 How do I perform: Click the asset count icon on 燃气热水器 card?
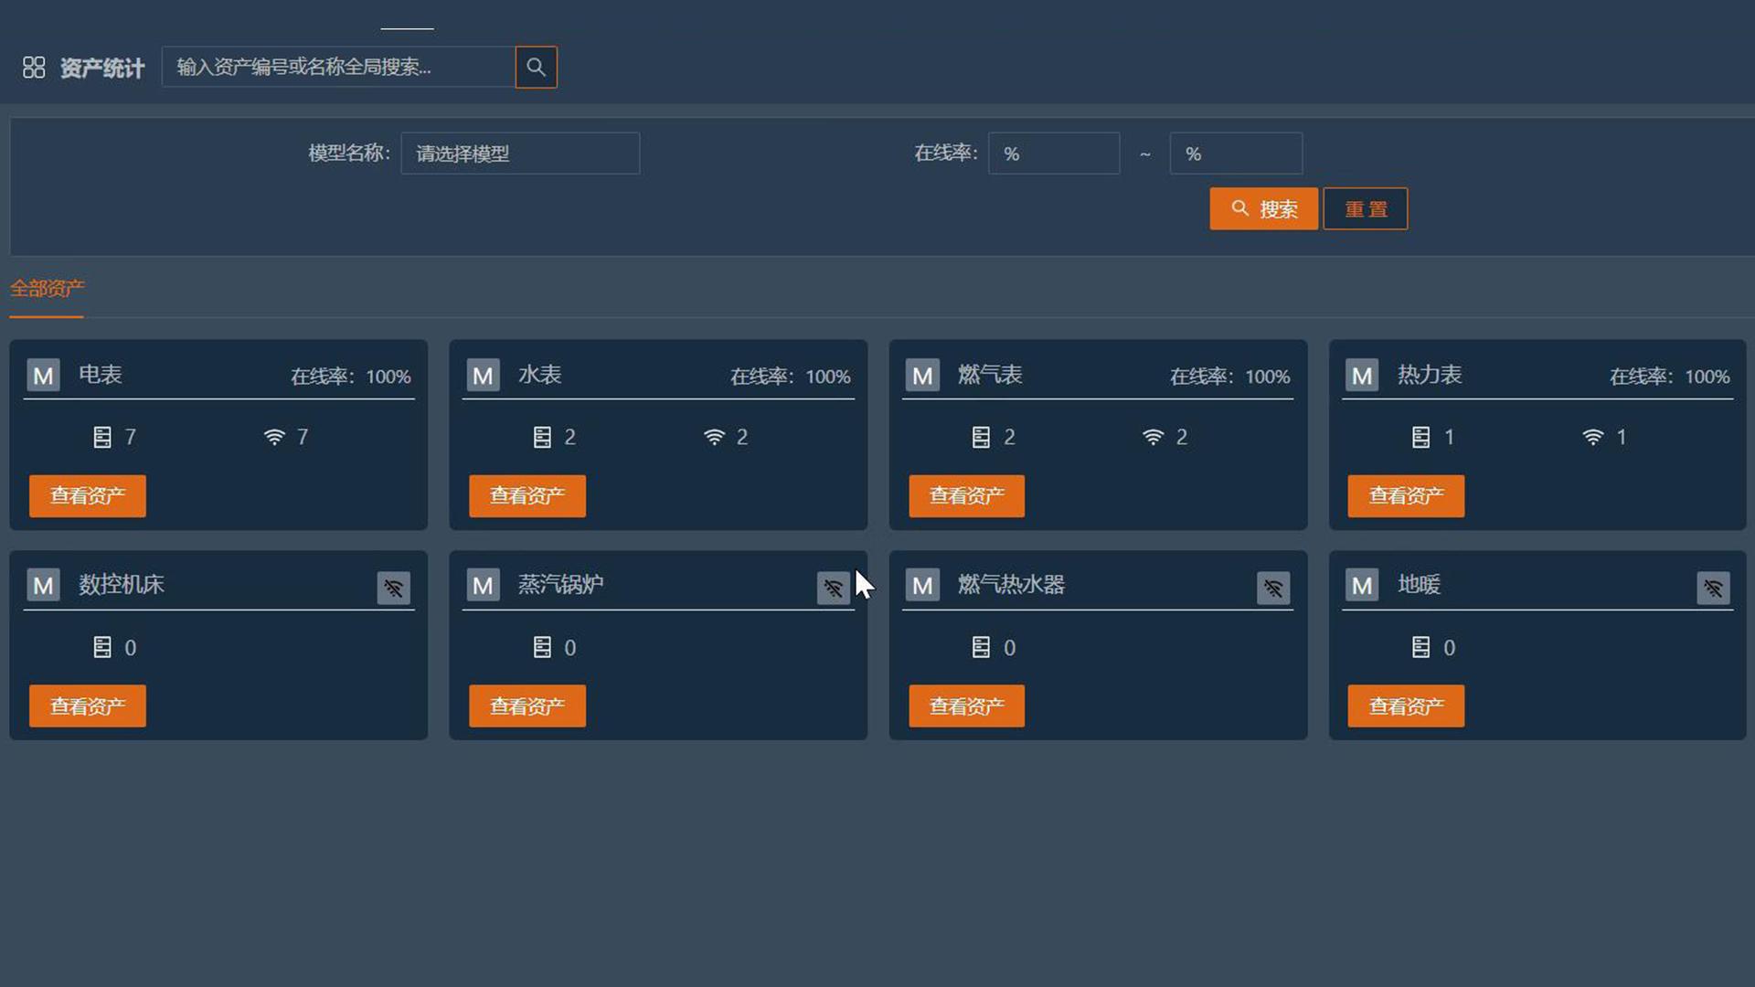(981, 648)
